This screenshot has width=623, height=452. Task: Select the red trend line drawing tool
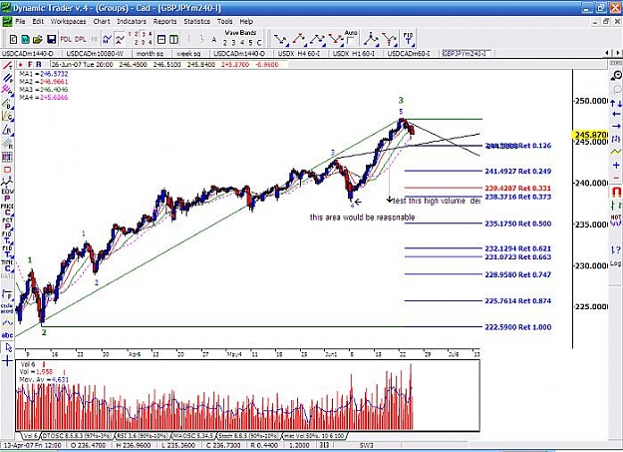pyautogui.click(x=7, y=66)
